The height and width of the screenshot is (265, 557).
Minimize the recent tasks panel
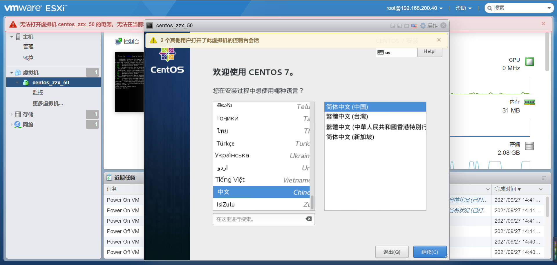(x=544, y=178)
